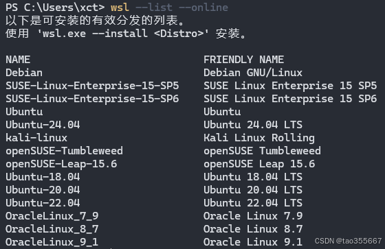Click Ubuntu-22.04 in the NAME column
The width and height of the screenshot is (385, 249).
[43, 203]
